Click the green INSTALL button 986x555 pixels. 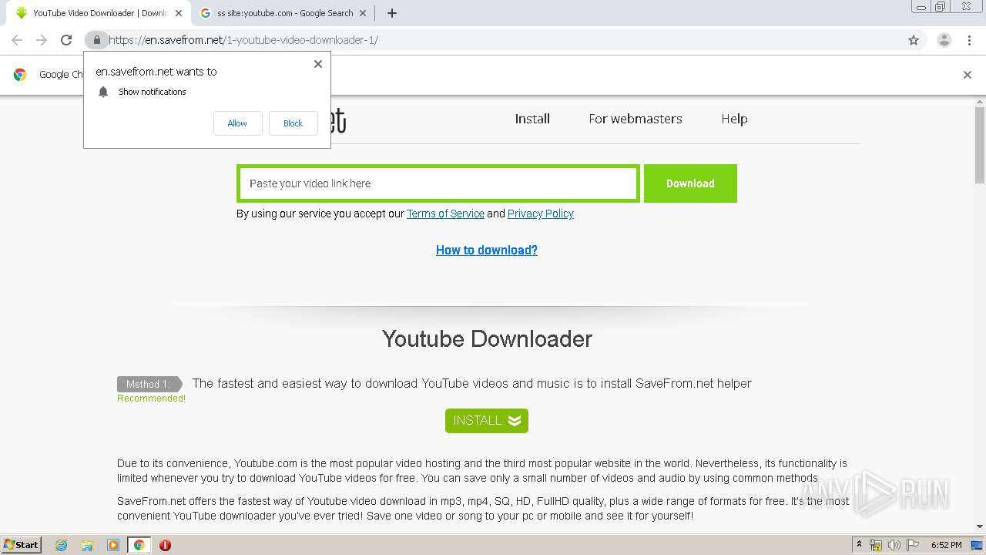point(487,421)
